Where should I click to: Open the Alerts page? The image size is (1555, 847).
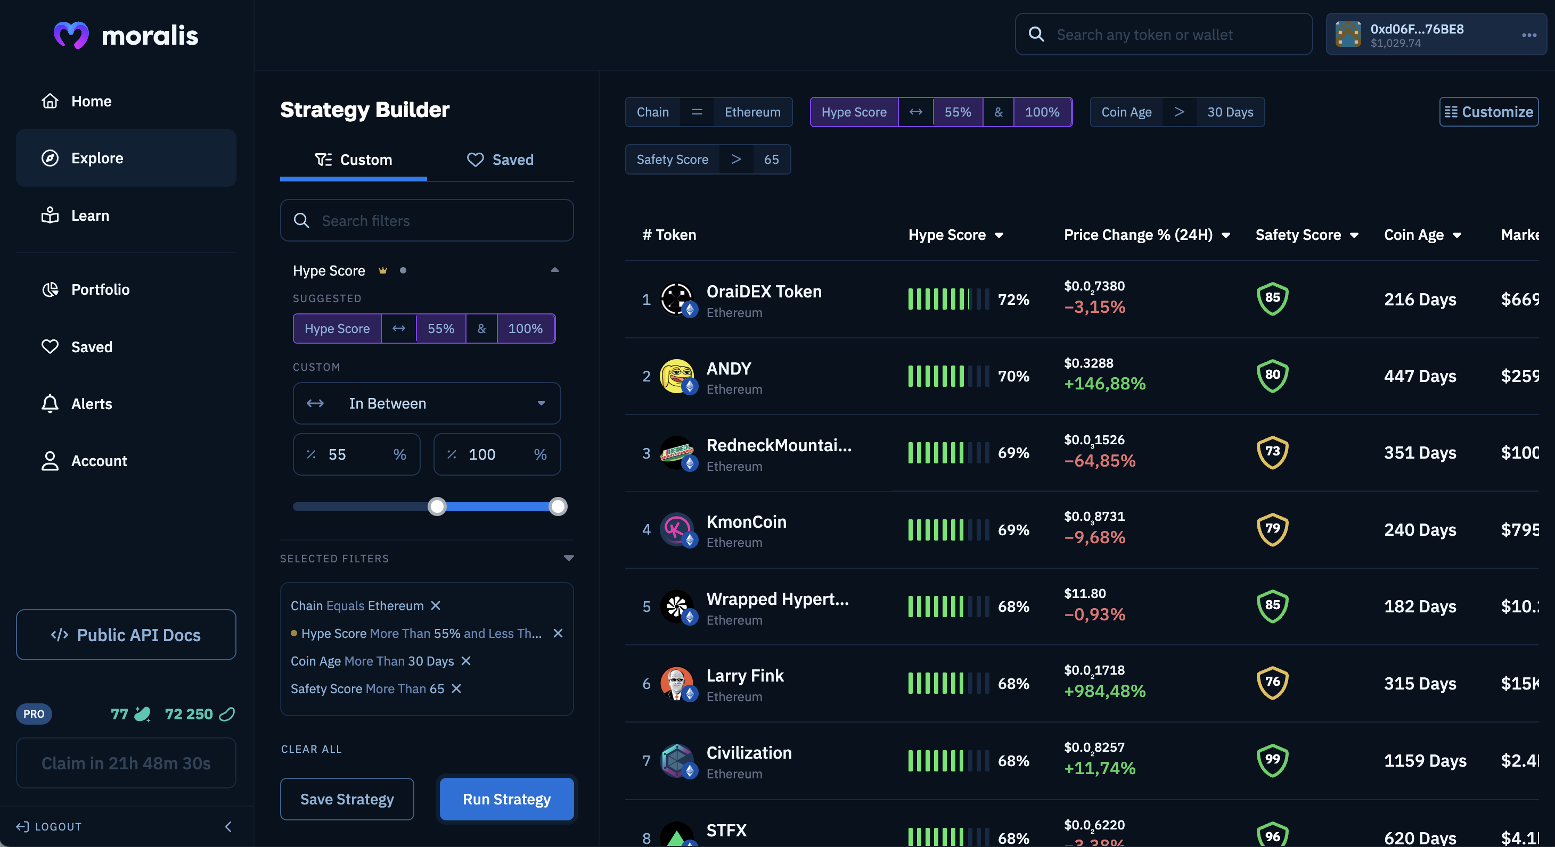(x=126, y=404)
